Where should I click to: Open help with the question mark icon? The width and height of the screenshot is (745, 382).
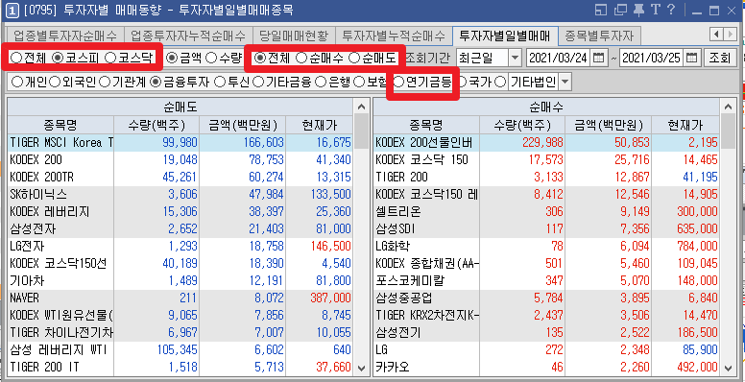(x=671, y=10)
